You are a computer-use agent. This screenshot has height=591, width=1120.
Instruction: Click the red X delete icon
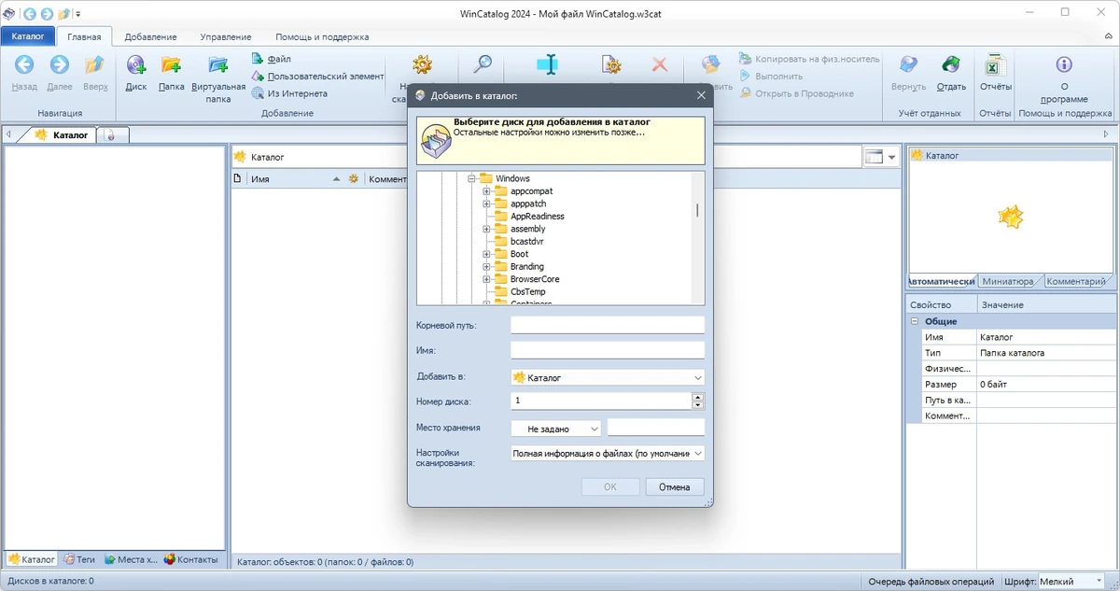coord(660,64)
